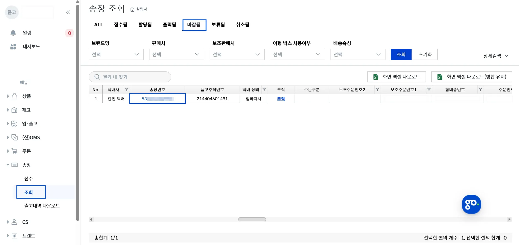Viewport: 519px width, 245px height.
Task: Expand the 주문 menu tree arrow
Action: point(8,151)
